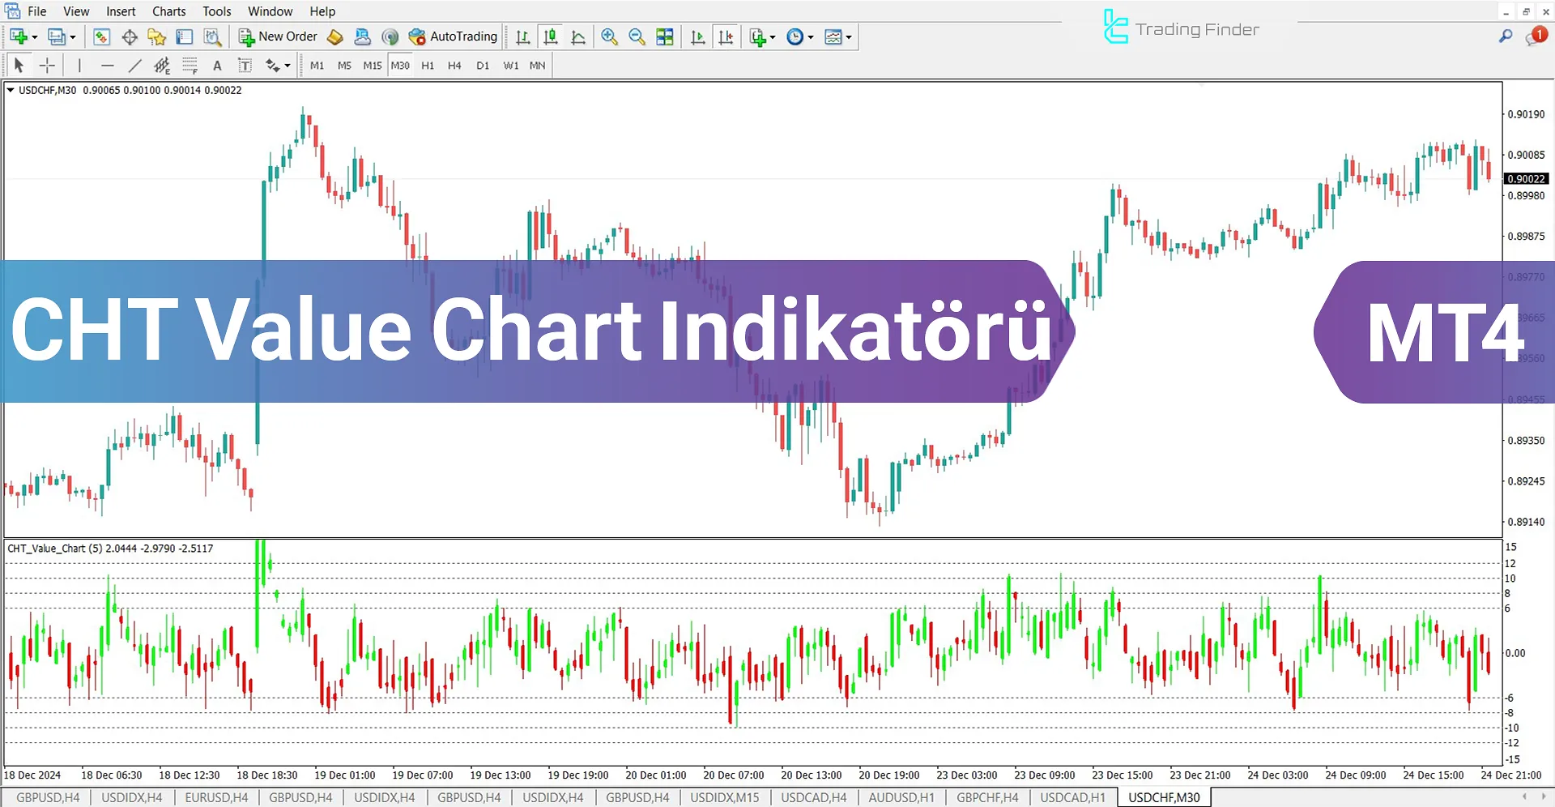
Task: Add a text label to the chart
Action: click(x=217, y=66)
